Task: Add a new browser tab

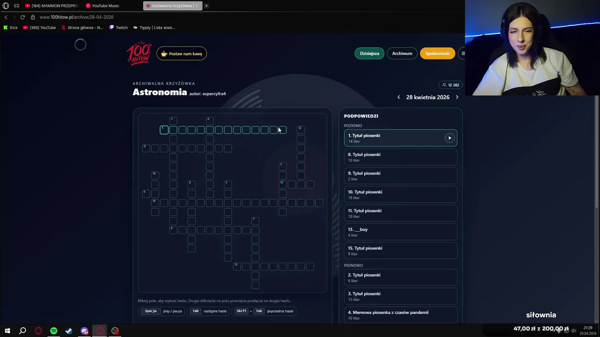Action: point(206,6)
